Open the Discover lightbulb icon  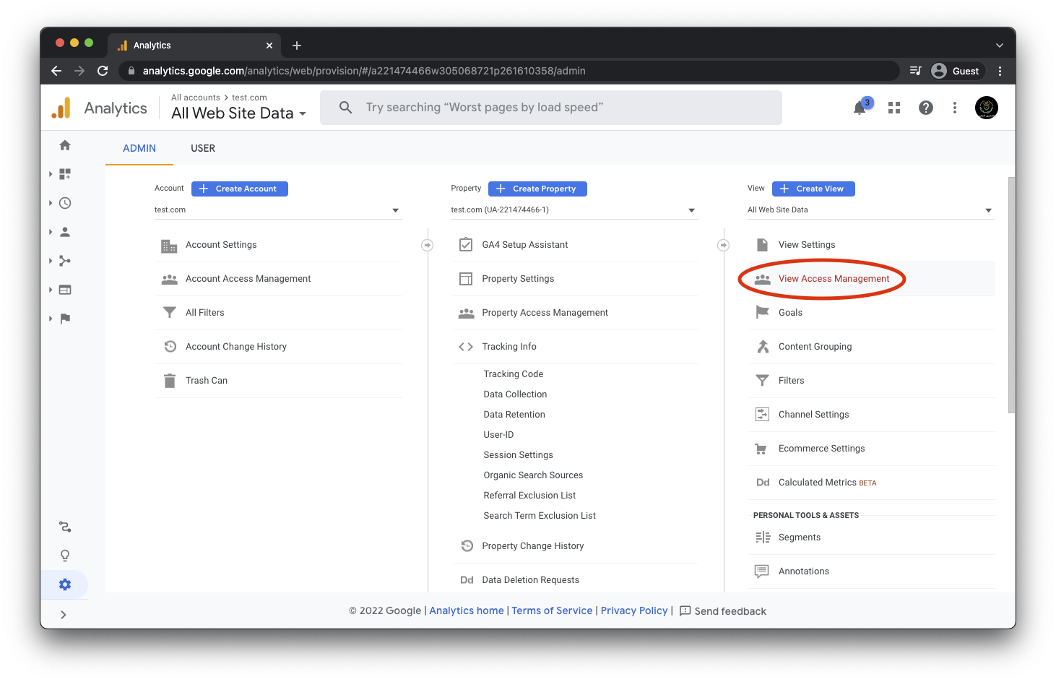coord(65,556)
